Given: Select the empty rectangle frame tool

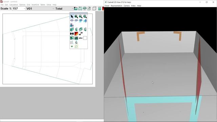Looking at the screenshot, I should coord(85,38).
